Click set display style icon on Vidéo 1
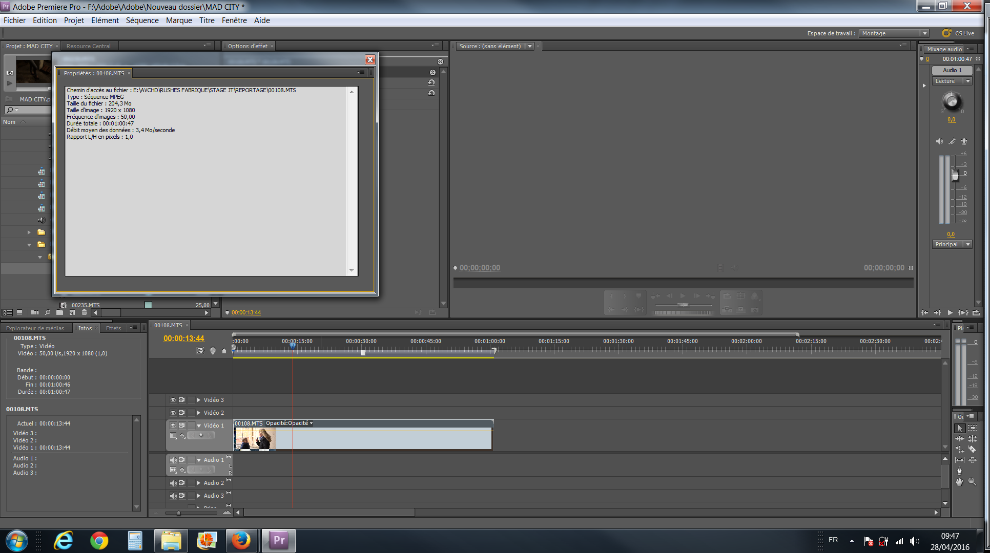The width and height of the screenshot is (990, 553). 173,436
